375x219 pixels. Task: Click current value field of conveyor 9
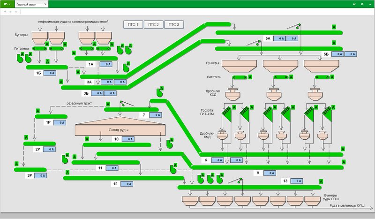270,173
